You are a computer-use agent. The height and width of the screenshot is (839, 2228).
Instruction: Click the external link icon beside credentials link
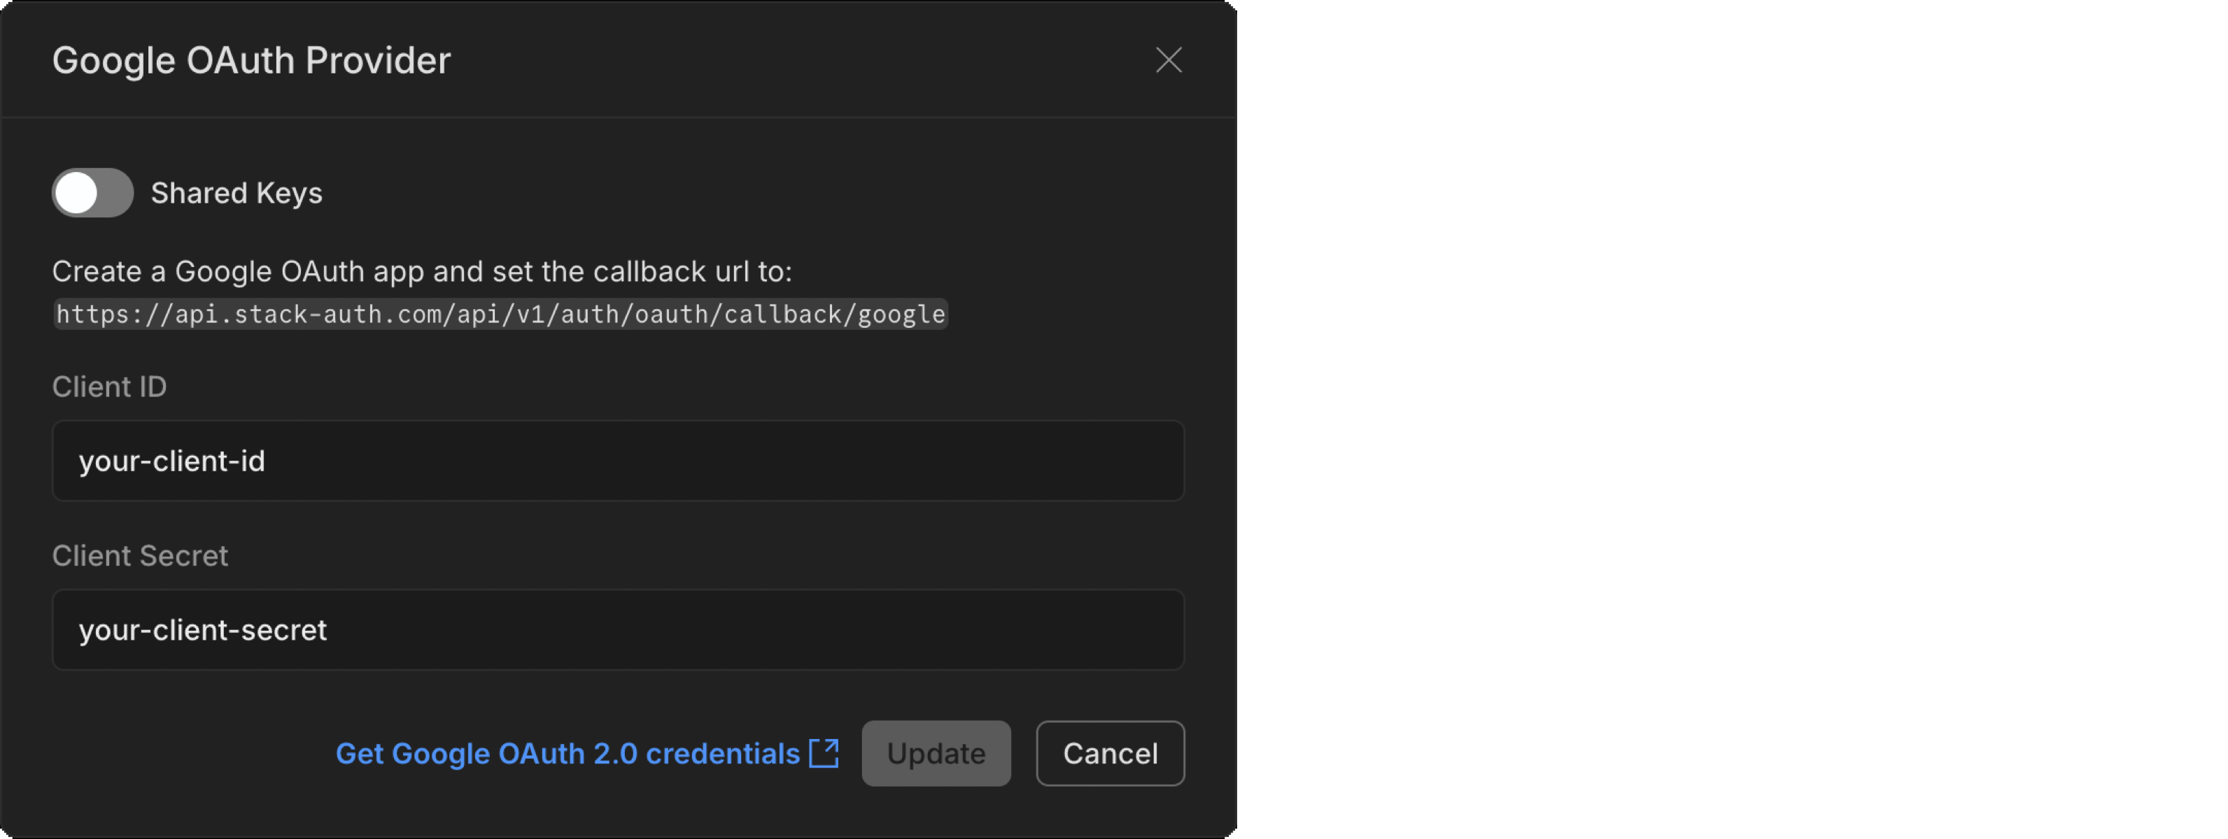[x=824, y=752]
